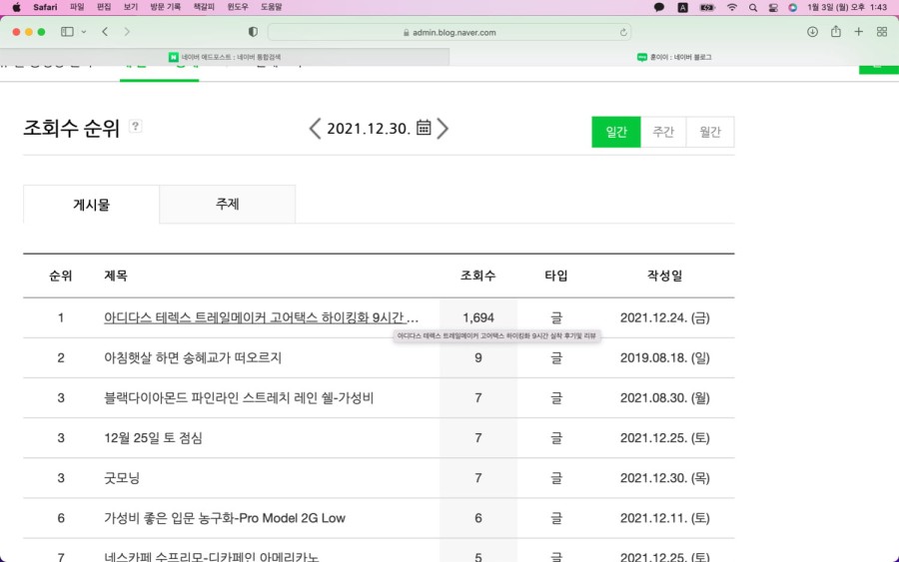Screen dimensions: 899x562
Task: Check the battery status icon
Action: pyautogui.click(x=707, y=7)
